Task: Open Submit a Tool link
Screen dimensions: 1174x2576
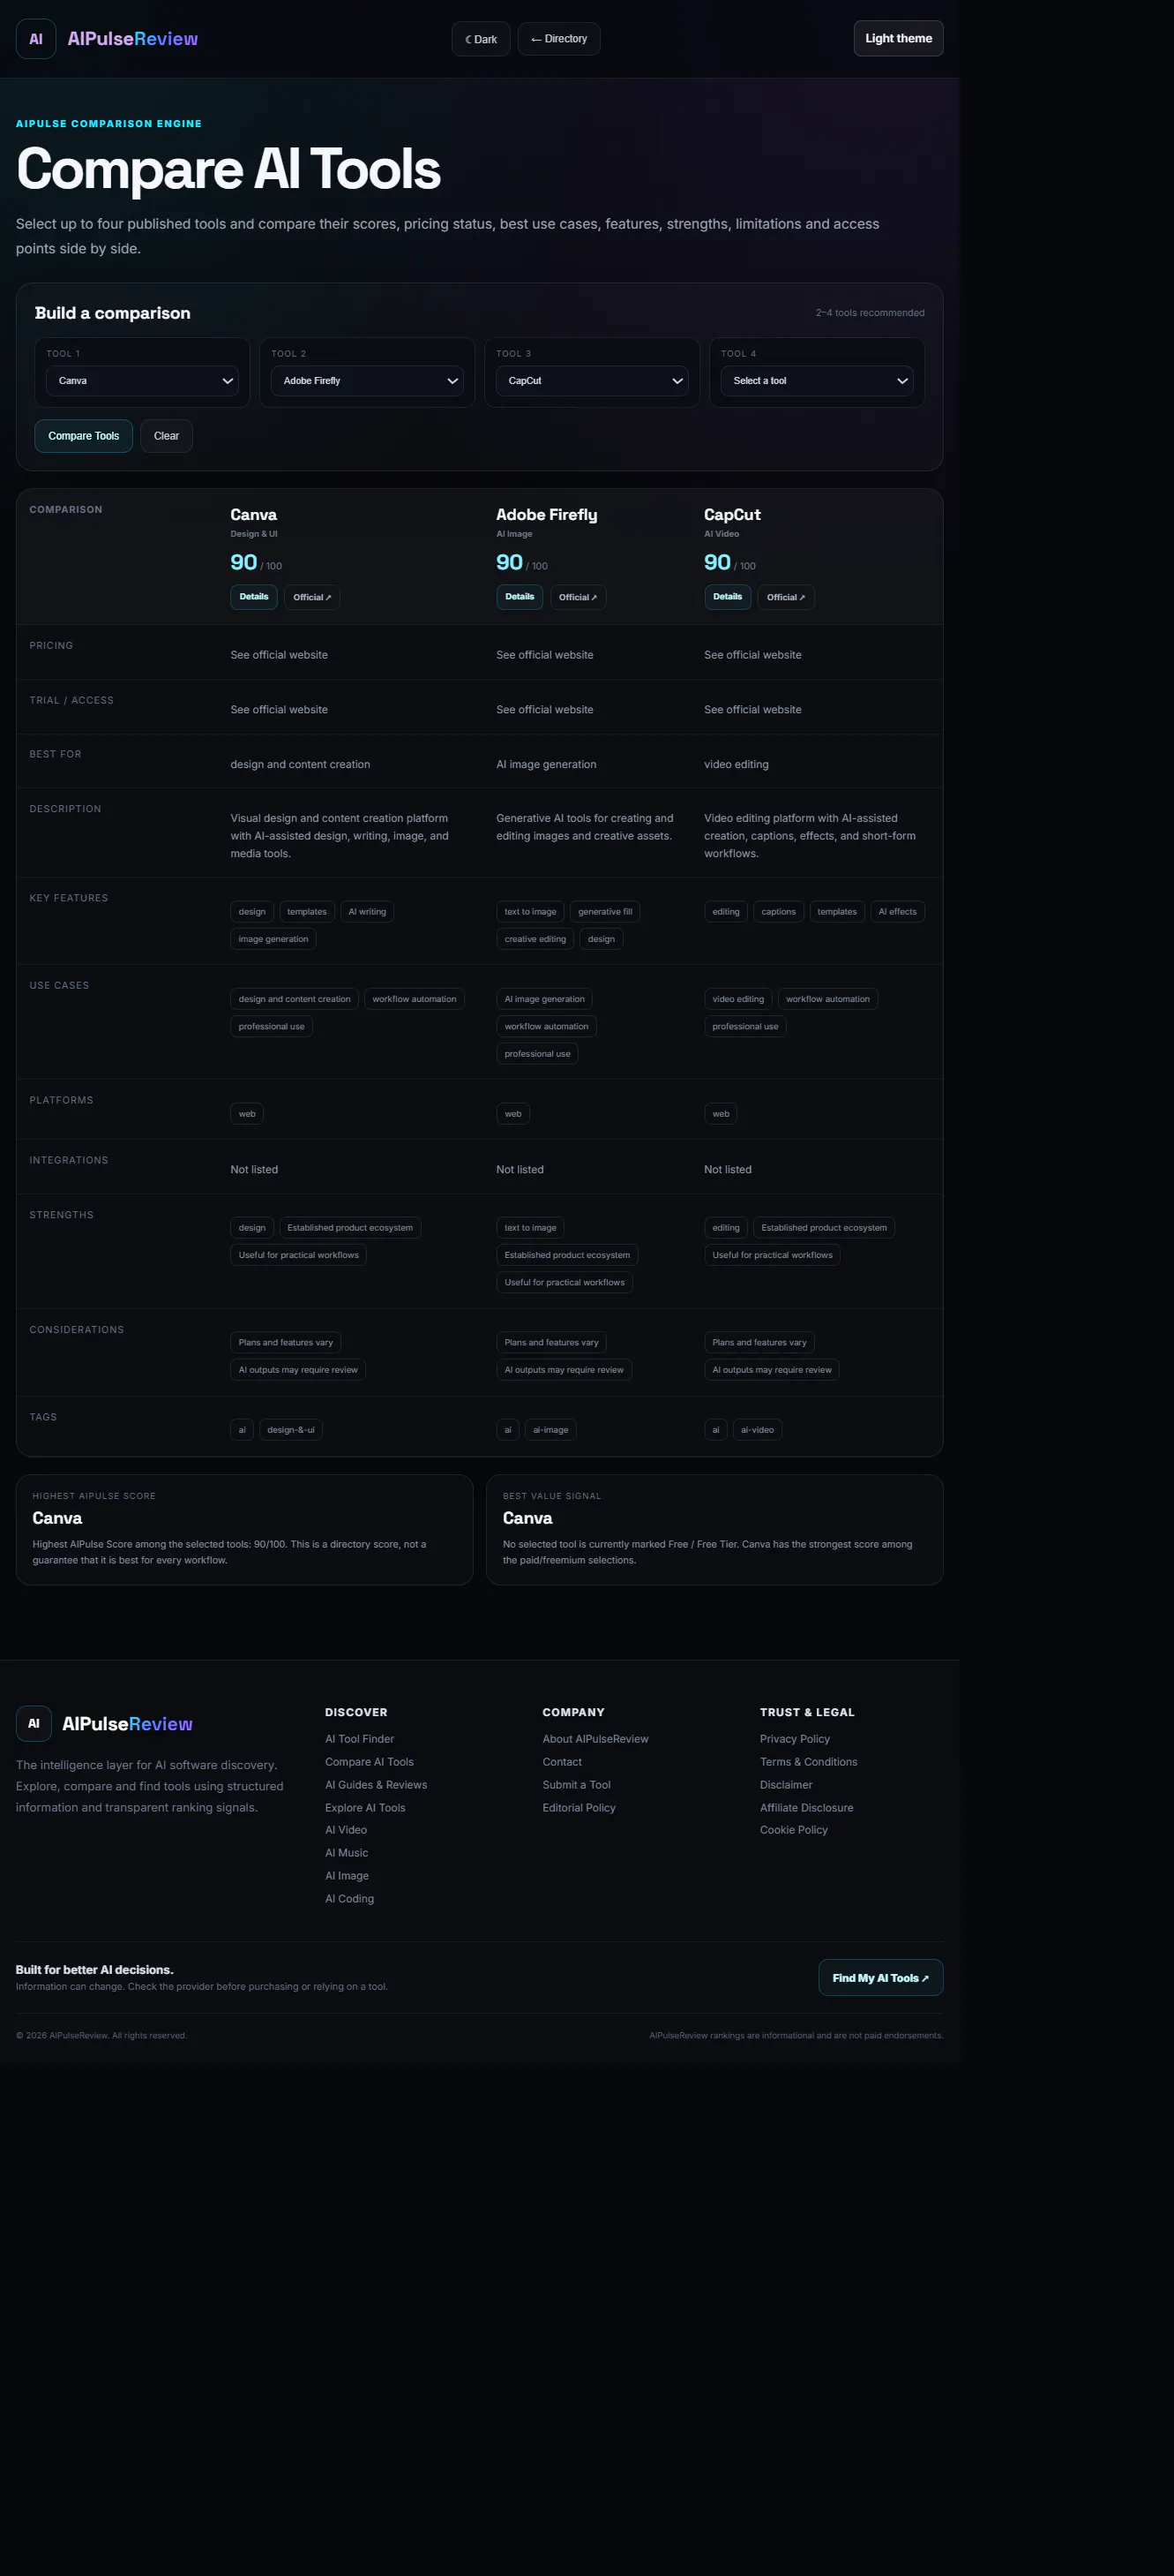Action: 577,1785
